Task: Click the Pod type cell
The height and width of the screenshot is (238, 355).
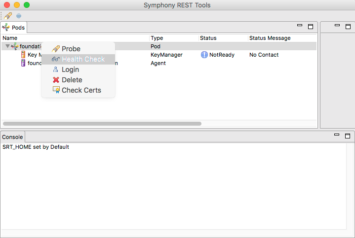Action: (156, 46)
